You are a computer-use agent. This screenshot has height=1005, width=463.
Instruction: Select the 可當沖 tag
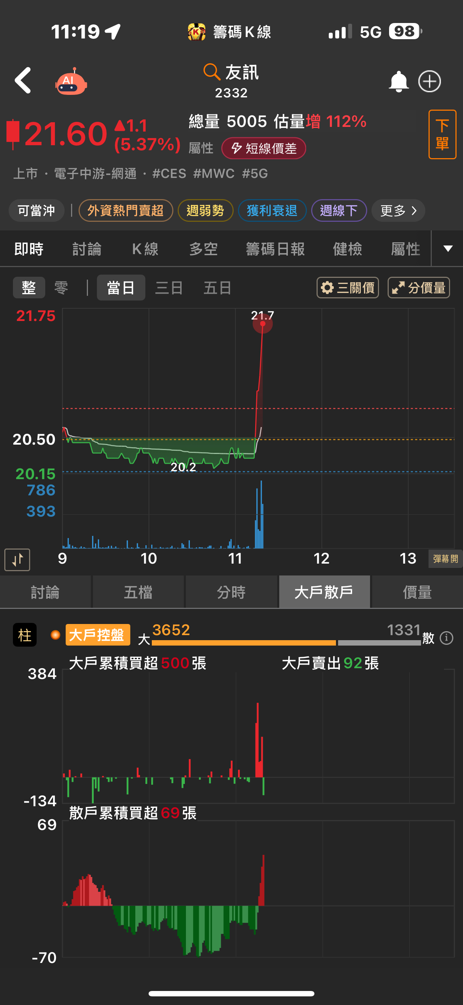(36, 211)
